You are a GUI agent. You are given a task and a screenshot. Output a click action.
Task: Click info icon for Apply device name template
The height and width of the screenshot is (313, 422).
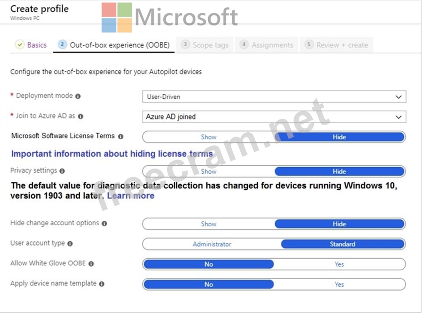[101, 284]
